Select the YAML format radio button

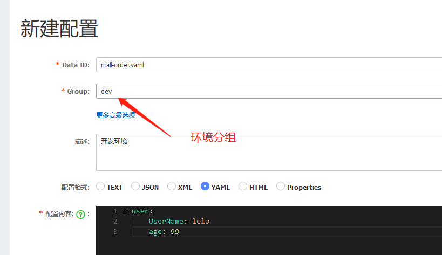click(x=205, y=186)
